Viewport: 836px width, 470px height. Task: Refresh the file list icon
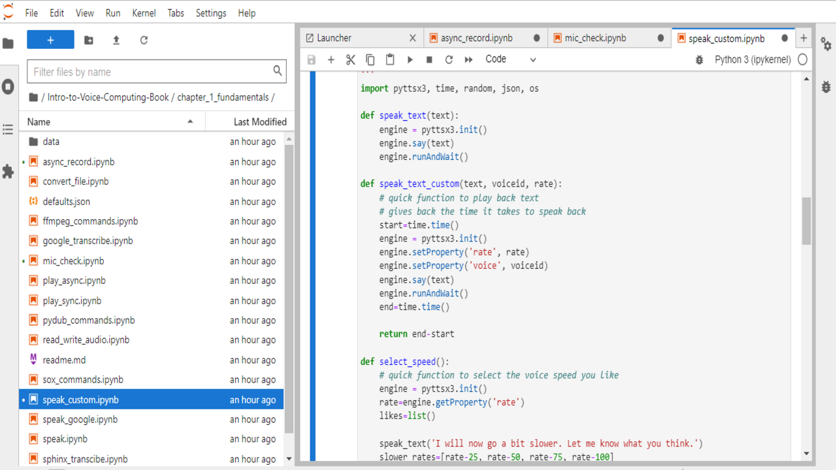(144, 40)
